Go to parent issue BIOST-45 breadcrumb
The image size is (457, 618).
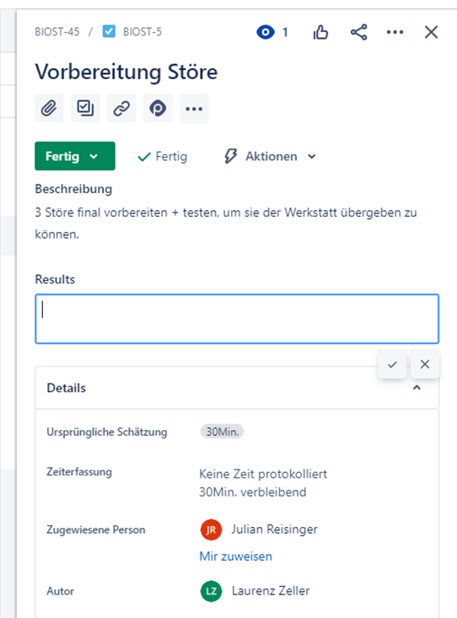tap(57, 31)
